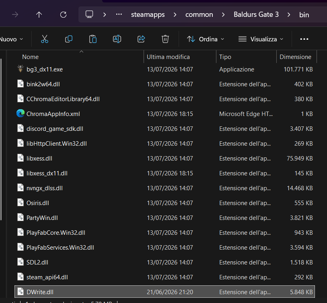Click the Copy icon in toolbar

69,39
